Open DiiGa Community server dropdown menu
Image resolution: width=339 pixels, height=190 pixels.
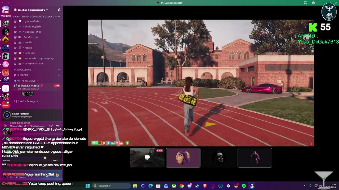[33, 10]
